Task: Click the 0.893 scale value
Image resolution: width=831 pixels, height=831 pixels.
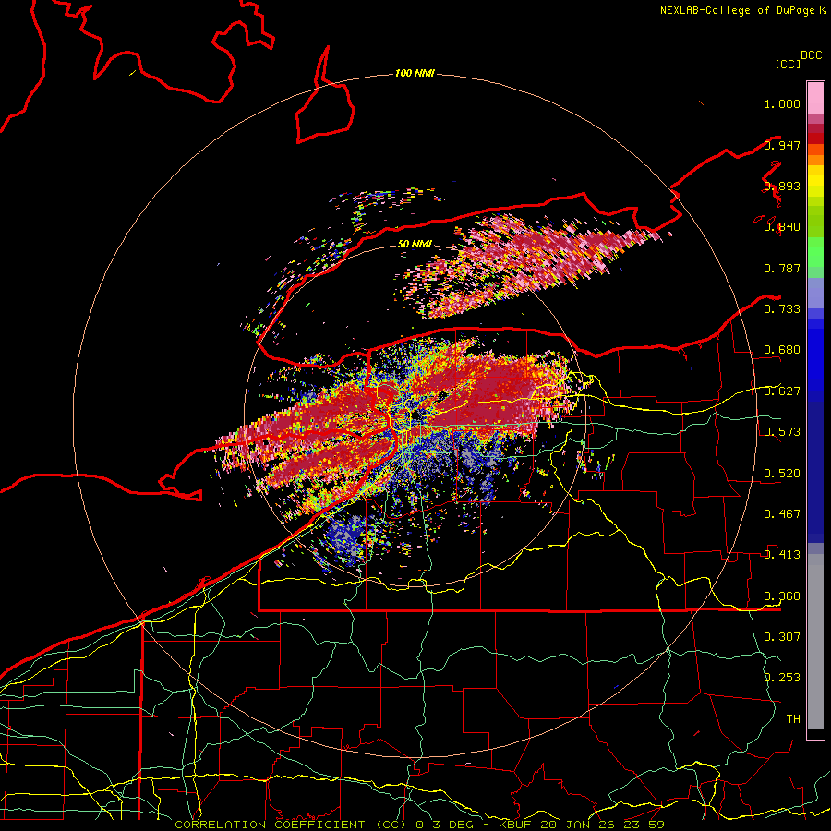Action: click(x=782, y=186)
